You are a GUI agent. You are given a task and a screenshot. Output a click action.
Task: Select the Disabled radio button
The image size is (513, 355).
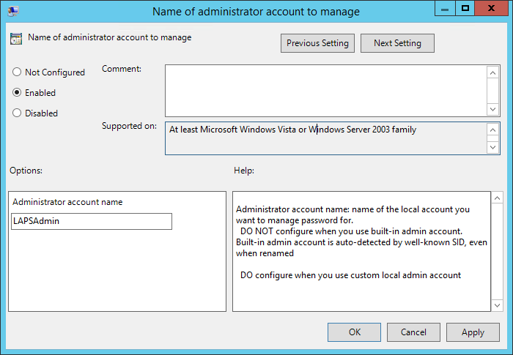(17, 113)
